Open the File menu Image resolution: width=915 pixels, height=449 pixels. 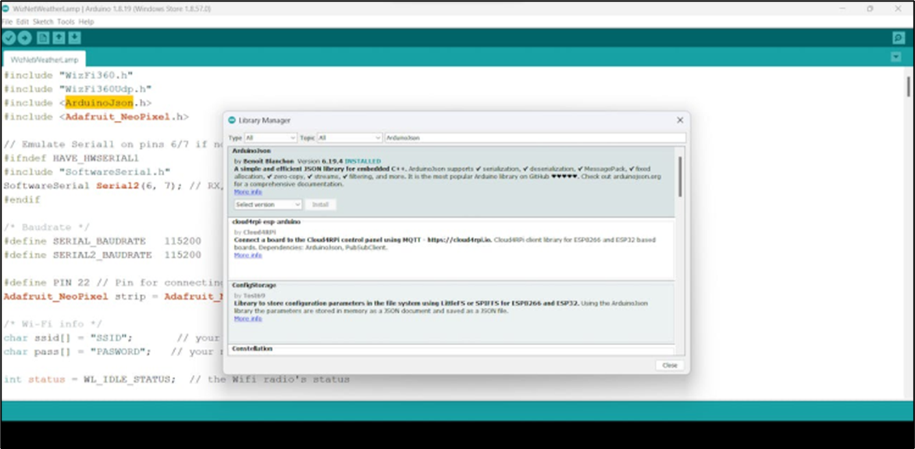(7, 22)
